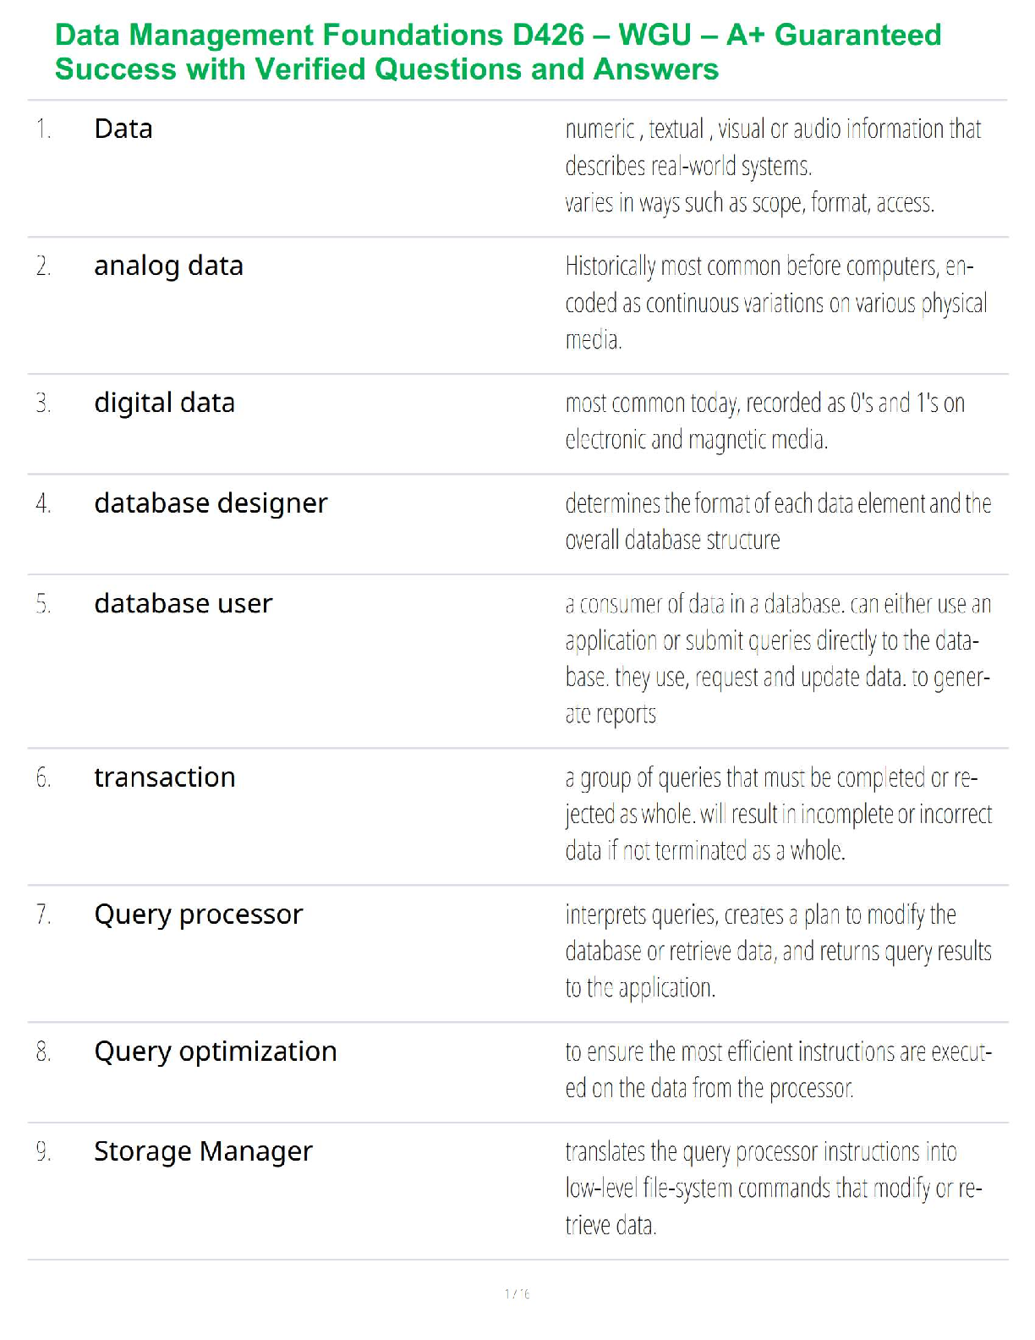The image size is (1035, 1340).
Task: Click the definition "determines the format of each data element"
Action: [x=778, y=522]
